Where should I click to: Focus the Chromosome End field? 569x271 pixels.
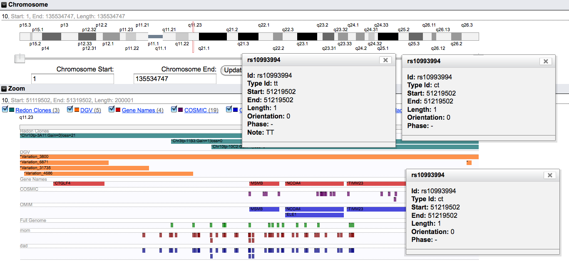click(x=175, y=79)
